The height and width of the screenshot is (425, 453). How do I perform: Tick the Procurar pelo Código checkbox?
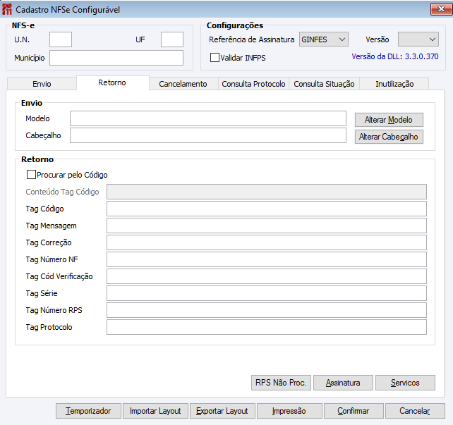point(31,175)
